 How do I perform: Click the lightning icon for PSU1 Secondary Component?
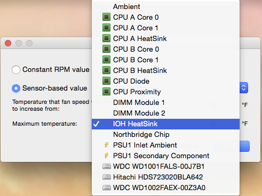coord(106,156)
